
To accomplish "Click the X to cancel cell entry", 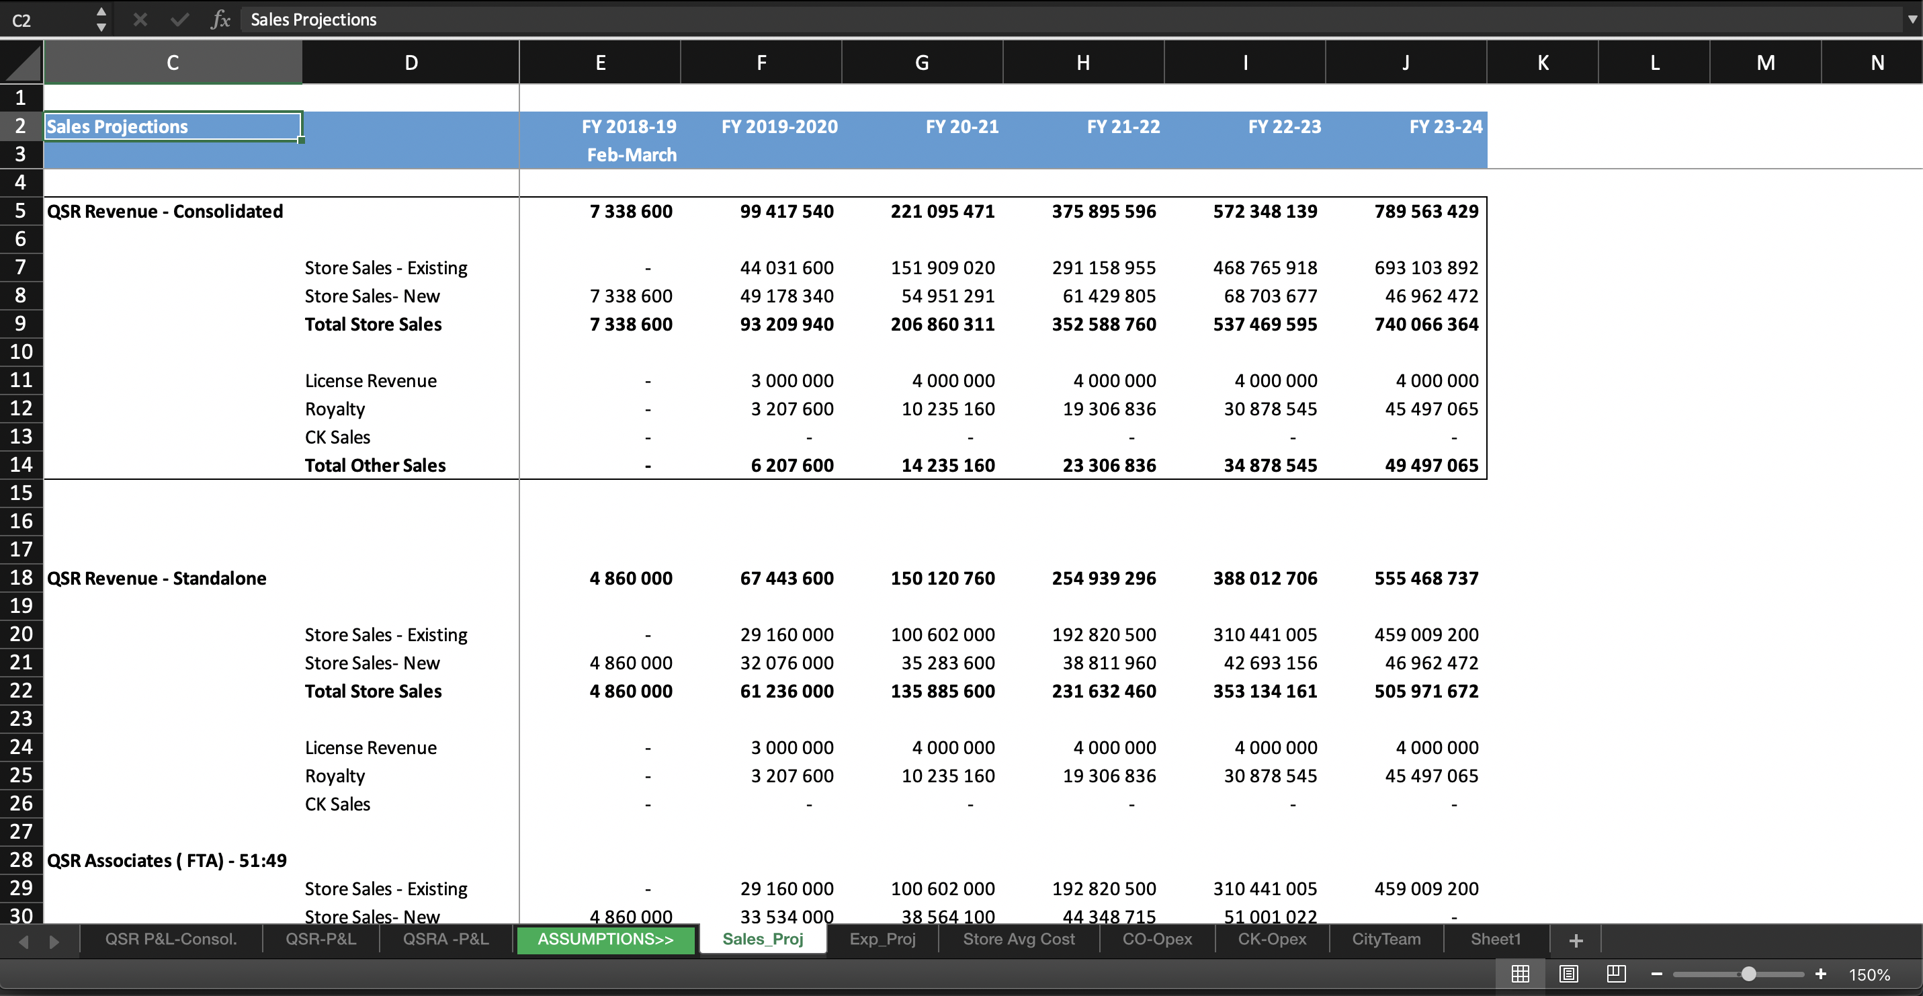I will click(x=139, y=19).
